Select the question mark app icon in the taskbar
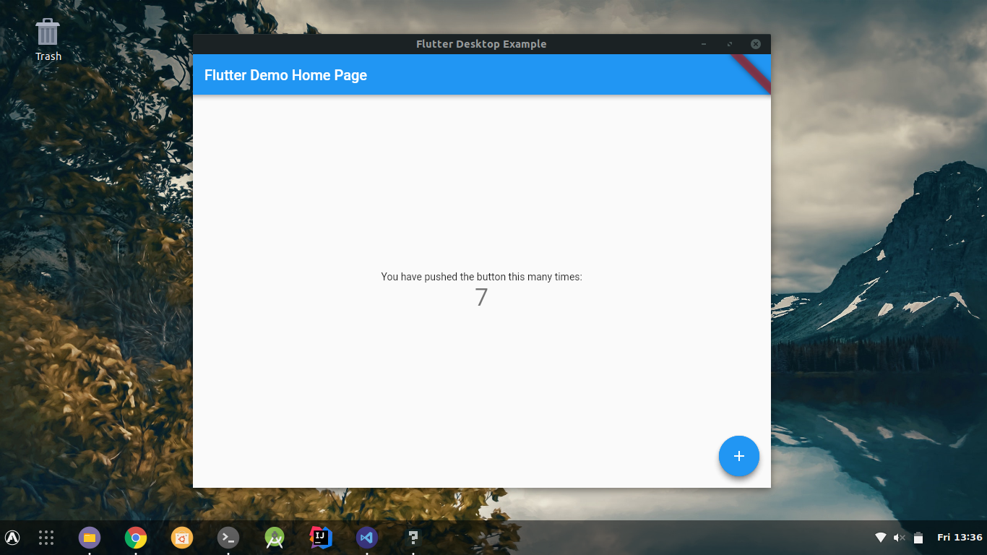 [x=413, y=538]
